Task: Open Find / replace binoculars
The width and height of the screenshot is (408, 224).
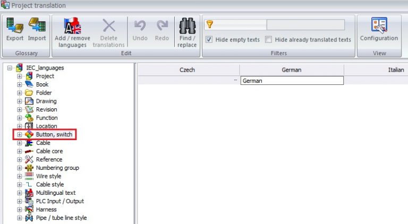Action: [187, 25]
